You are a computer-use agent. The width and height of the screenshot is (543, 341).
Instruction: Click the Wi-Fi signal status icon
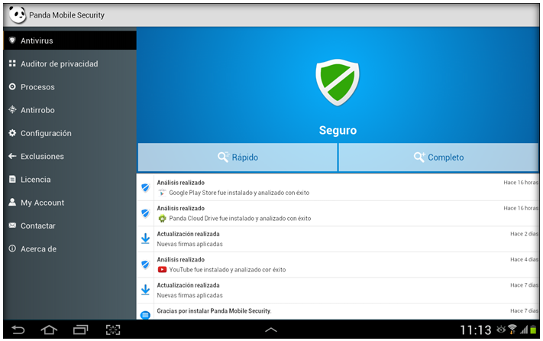512,330
